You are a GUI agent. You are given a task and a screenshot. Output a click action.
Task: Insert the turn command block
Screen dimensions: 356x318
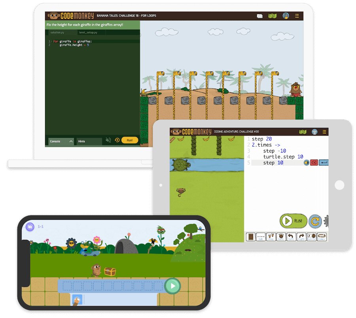coord(281,237)
